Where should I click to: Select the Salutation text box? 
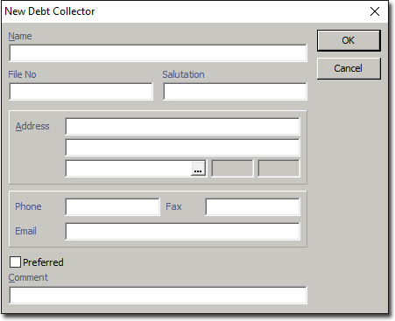coord(235,92)
